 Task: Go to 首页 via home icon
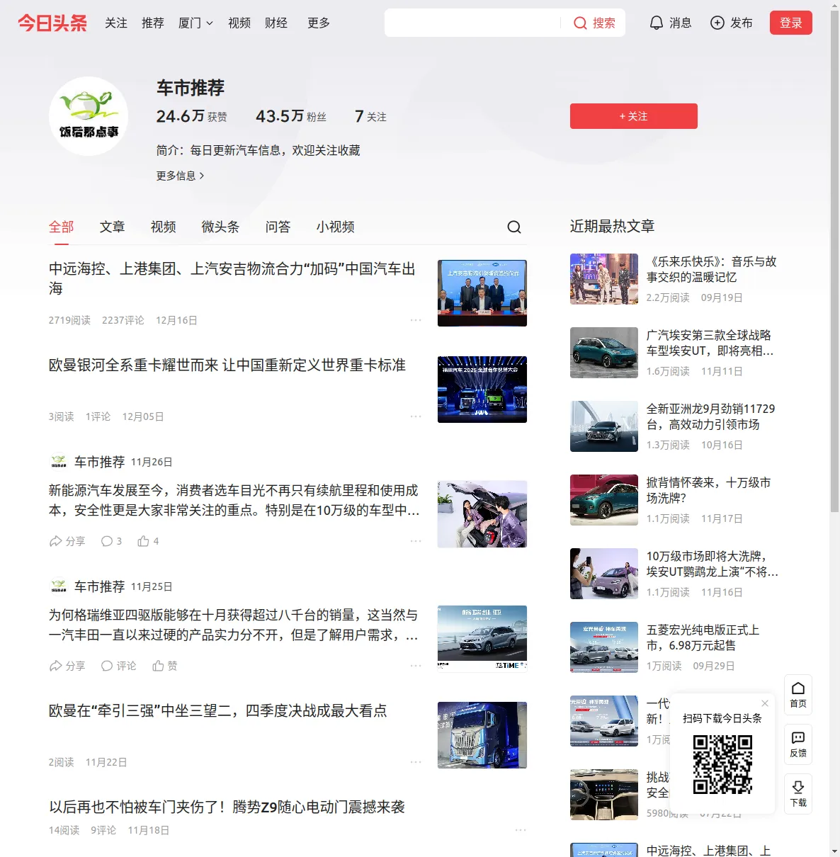(798, 694)
